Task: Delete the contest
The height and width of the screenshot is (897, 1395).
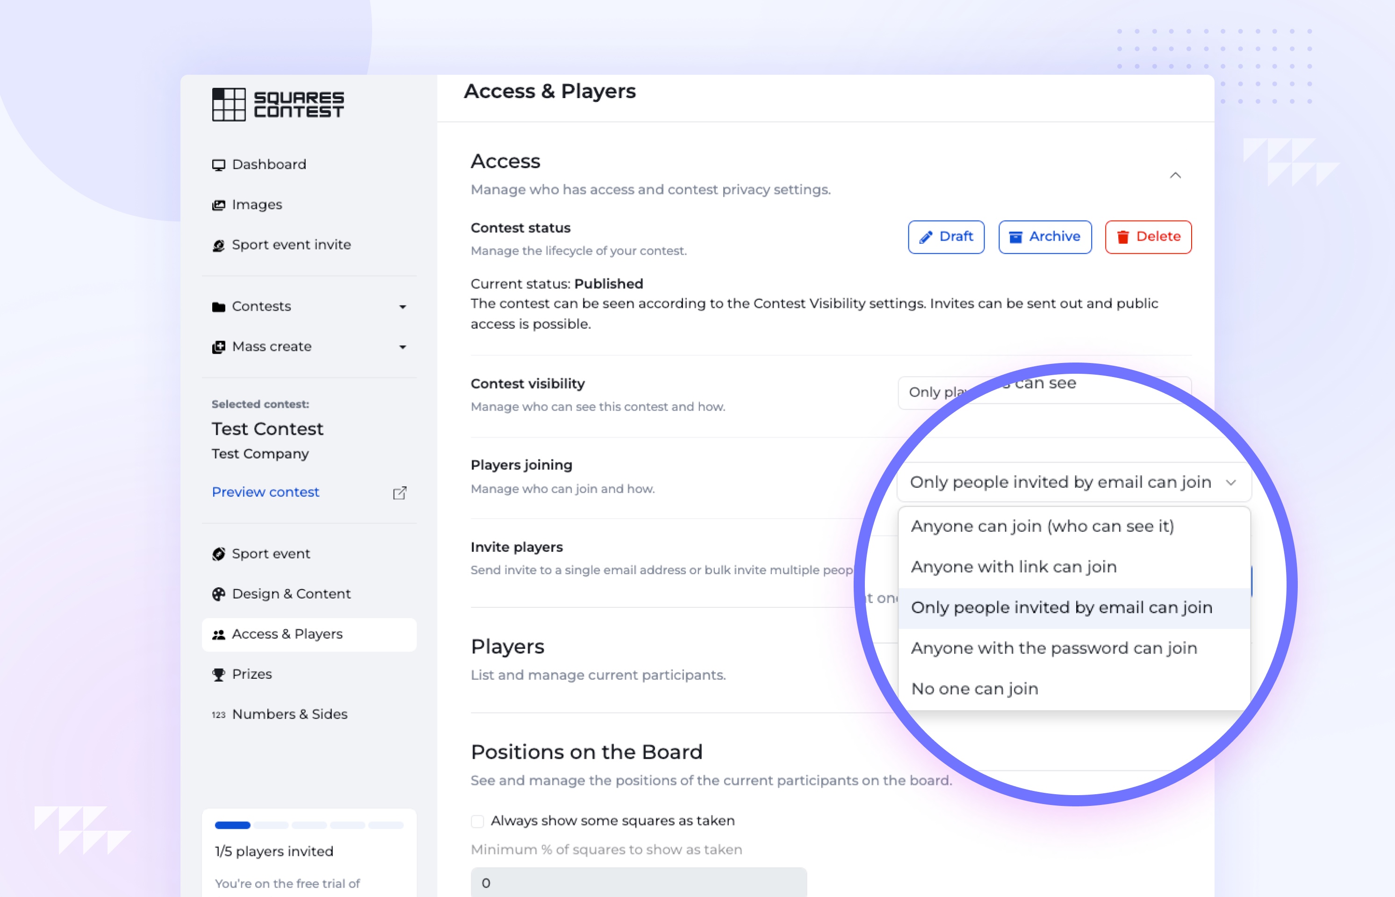Action: coord(1149,237)
